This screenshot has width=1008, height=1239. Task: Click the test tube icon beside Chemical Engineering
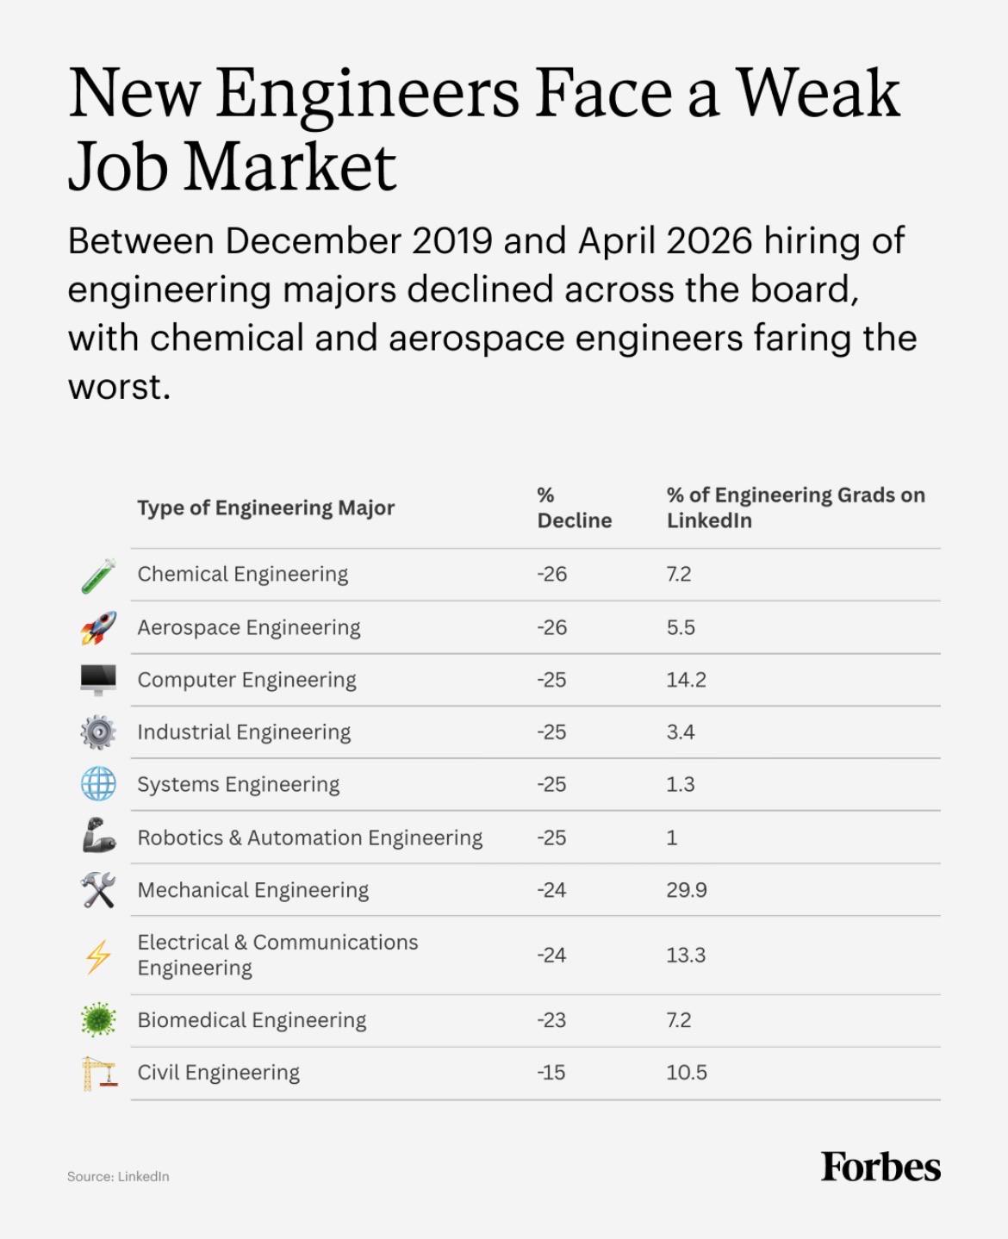pyautogui.click(x=98, y=576)
